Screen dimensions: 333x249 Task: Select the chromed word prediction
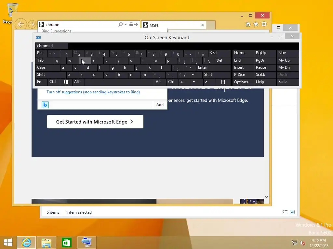coord(52,46)
